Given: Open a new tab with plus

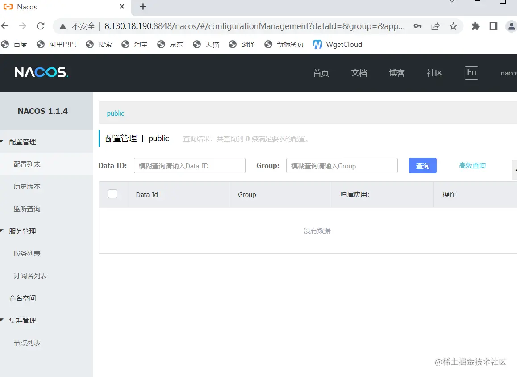Looking at the screenshot, I should [x=143, y=7].
